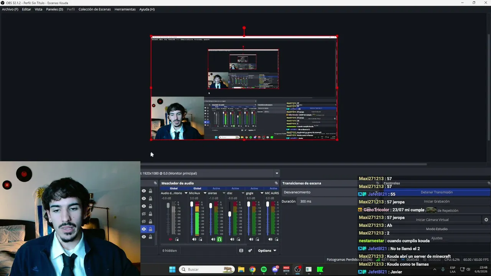Expand audio mixer Options dropdown
Screen dimensions: 491x276
click(x=267, y=251)
